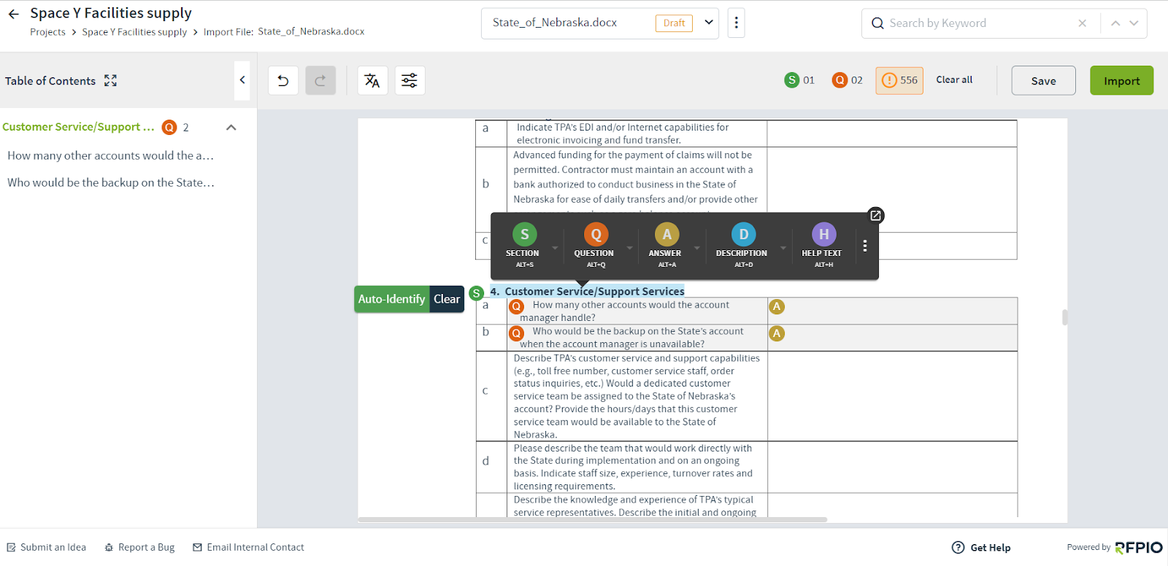Select Customer Service/Support in Table of Contents
This screenshot has height=566, width=1168.
click(x=78, y=127)
